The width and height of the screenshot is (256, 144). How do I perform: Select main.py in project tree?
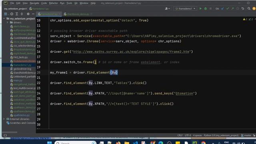[x=16, y=80]
